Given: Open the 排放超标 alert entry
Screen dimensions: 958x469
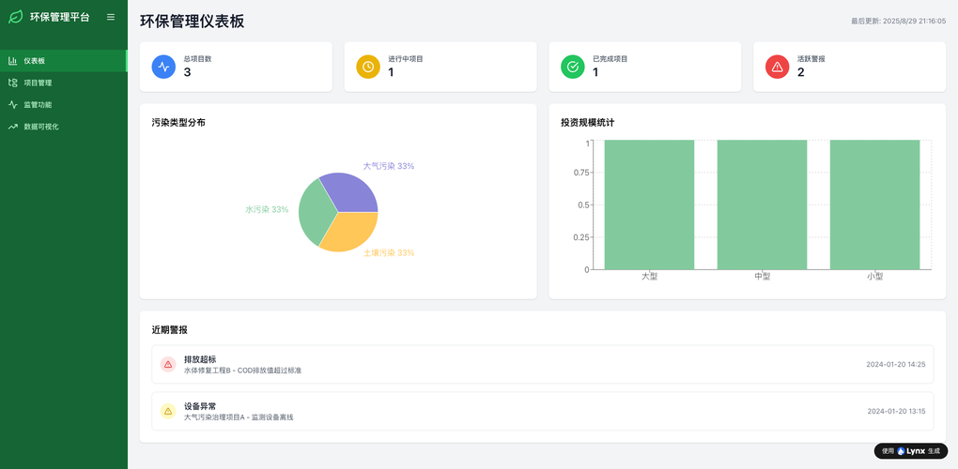Looking at the screenshot, I should click(542, 364).
